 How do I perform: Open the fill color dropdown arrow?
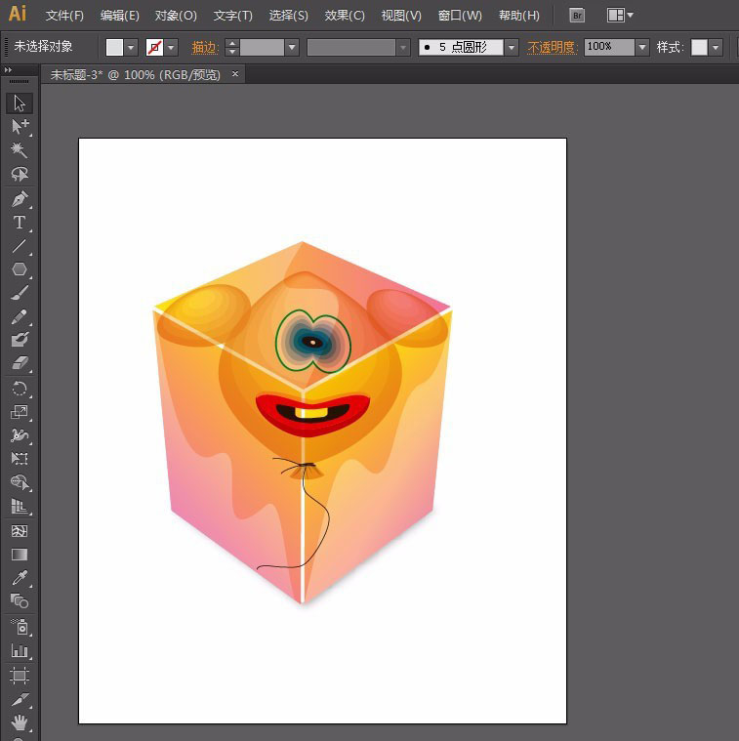(x=131, y=47)
